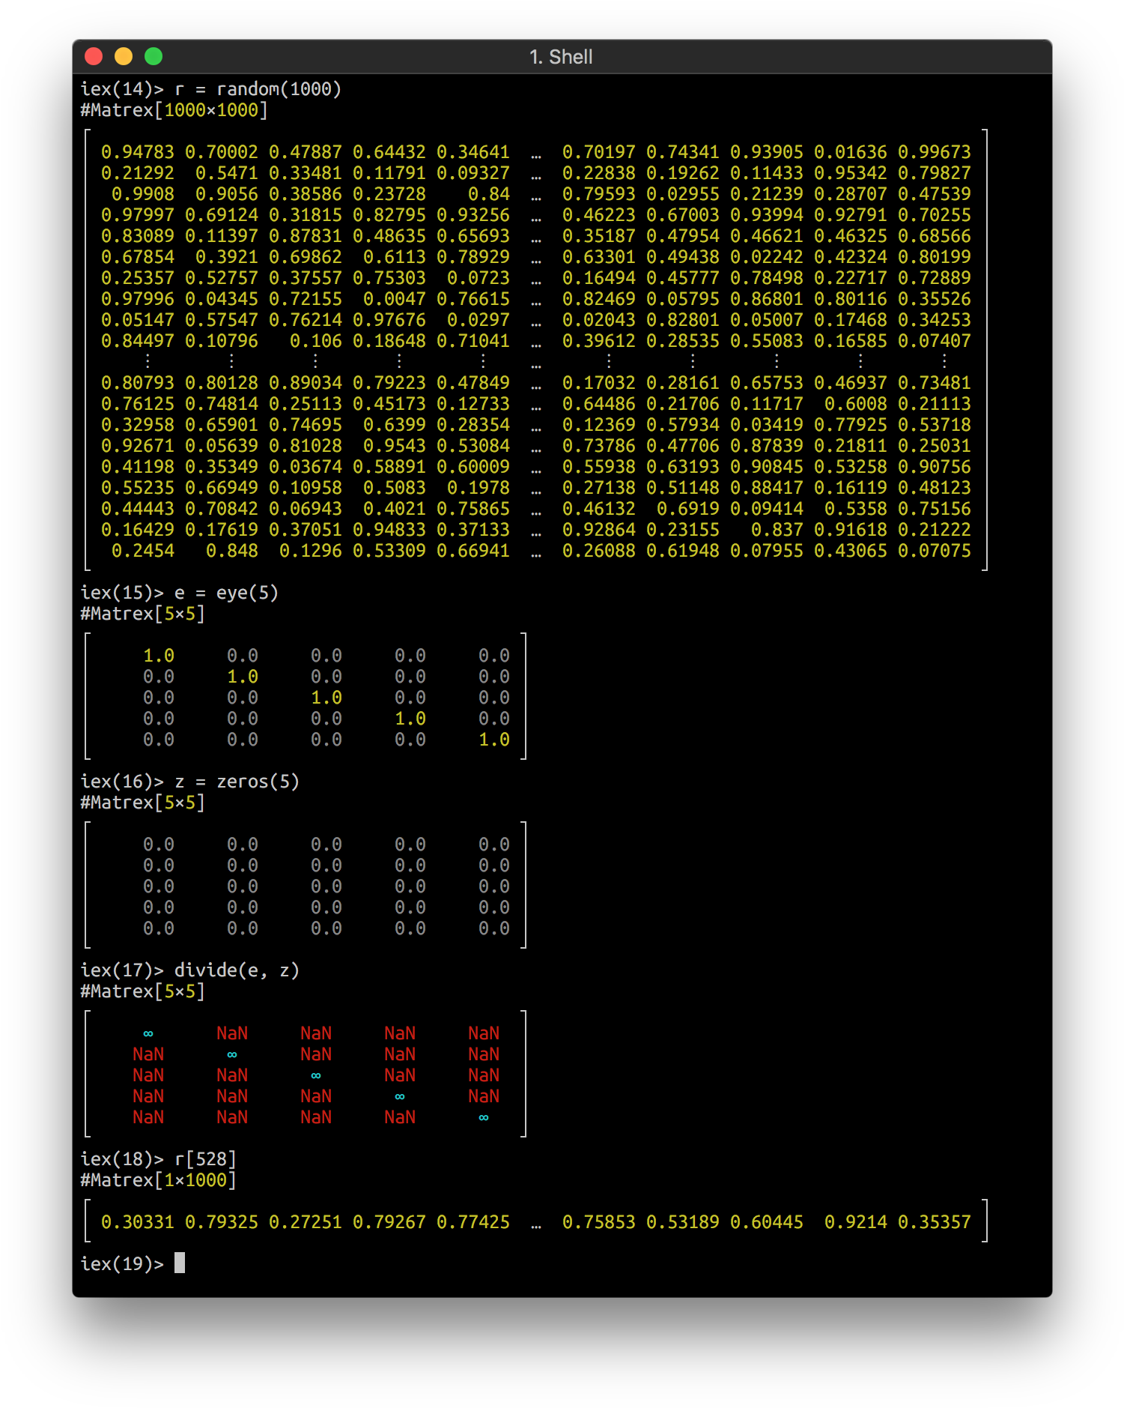Click the top-left cyan infinity symbol
This screenshot has height=1408, width=1124.
pos(148,1034)
